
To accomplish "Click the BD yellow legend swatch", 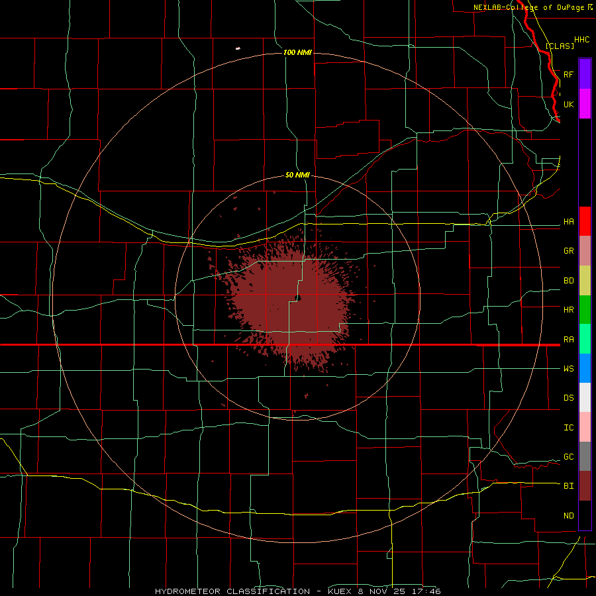I will coord(585,281).
